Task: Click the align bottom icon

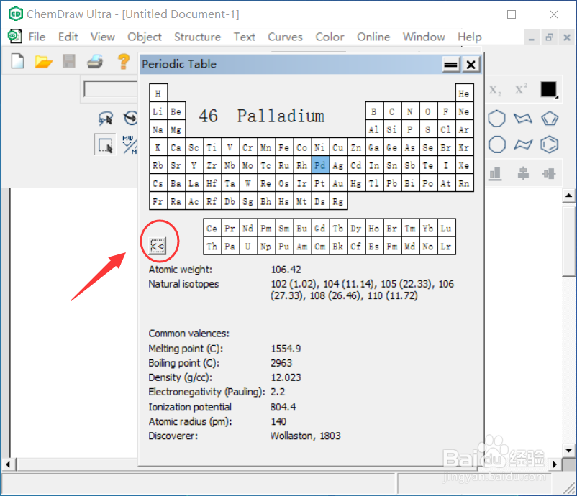Action: (496, 173)
